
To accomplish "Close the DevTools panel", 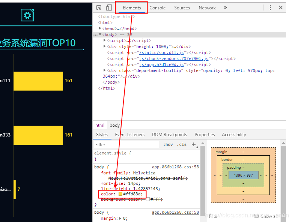I will pyautogui.click(x=281, y=7).
